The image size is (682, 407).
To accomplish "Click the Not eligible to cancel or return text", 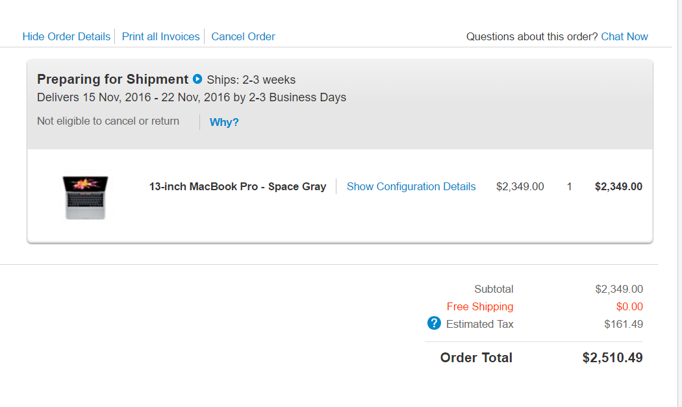I will click(108, 121).
